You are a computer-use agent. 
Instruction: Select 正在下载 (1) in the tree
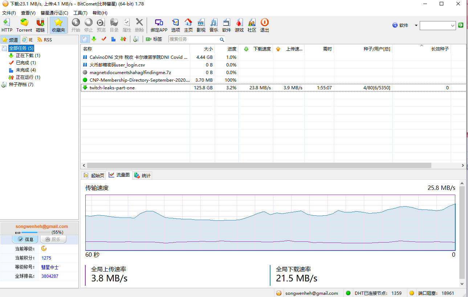(28, 56)
